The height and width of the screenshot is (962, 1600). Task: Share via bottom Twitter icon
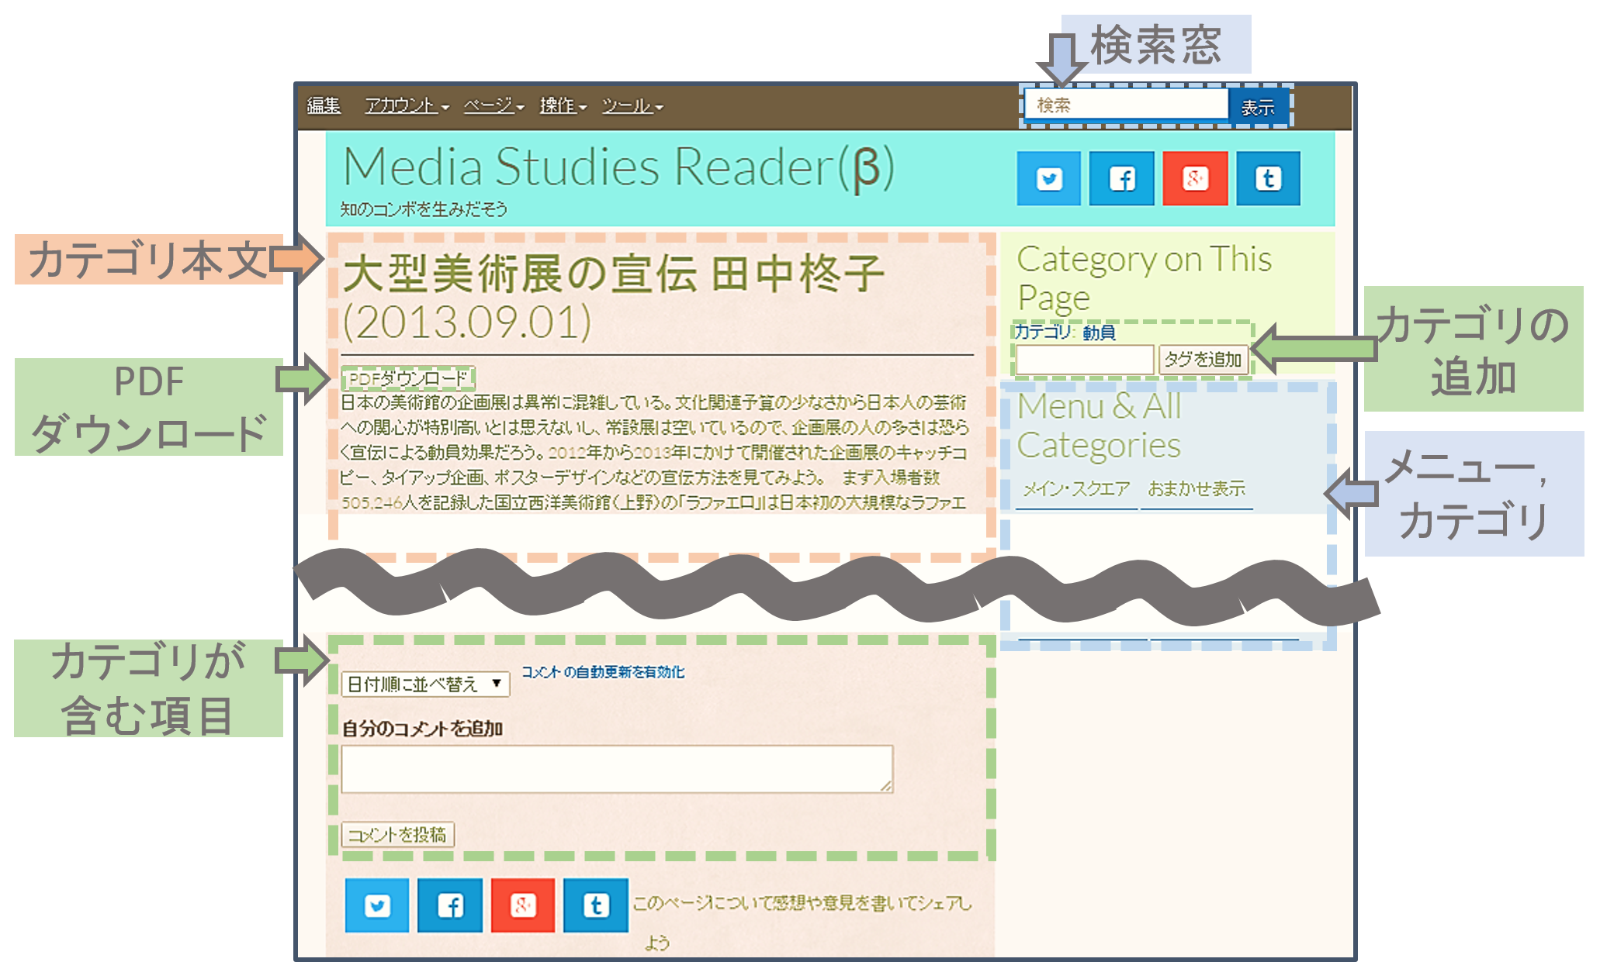[377, 905]
